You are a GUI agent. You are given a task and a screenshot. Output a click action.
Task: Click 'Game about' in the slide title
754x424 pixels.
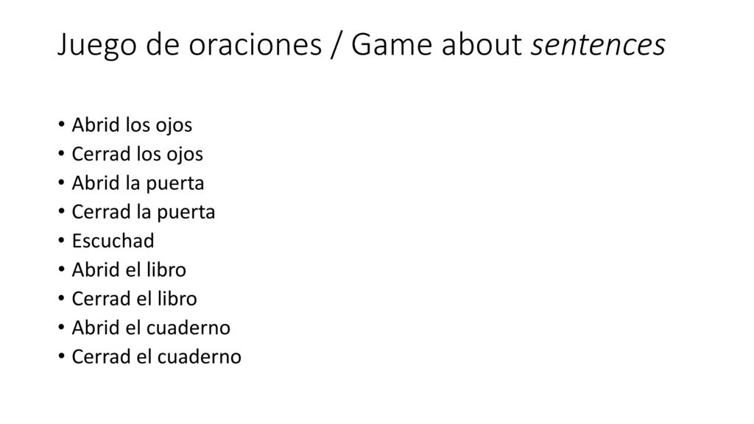[436, 44]
